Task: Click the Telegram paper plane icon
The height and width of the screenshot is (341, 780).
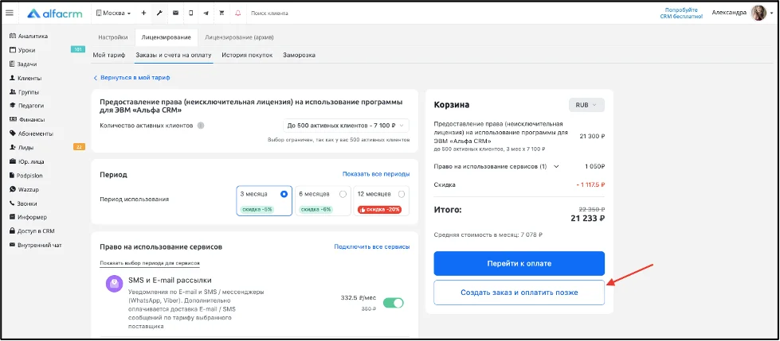Action: pyautogui.click(x=206, y=14)
